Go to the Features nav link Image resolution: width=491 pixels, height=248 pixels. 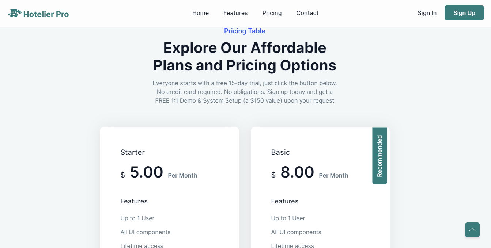(235, 13)
